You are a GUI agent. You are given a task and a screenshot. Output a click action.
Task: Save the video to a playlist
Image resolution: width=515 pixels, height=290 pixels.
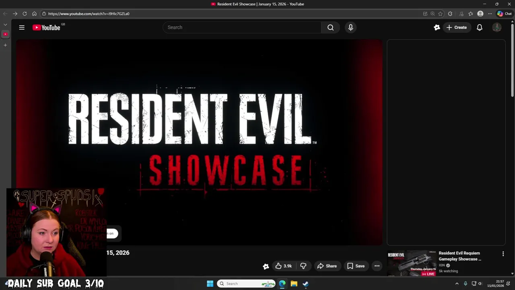point(356,266)
